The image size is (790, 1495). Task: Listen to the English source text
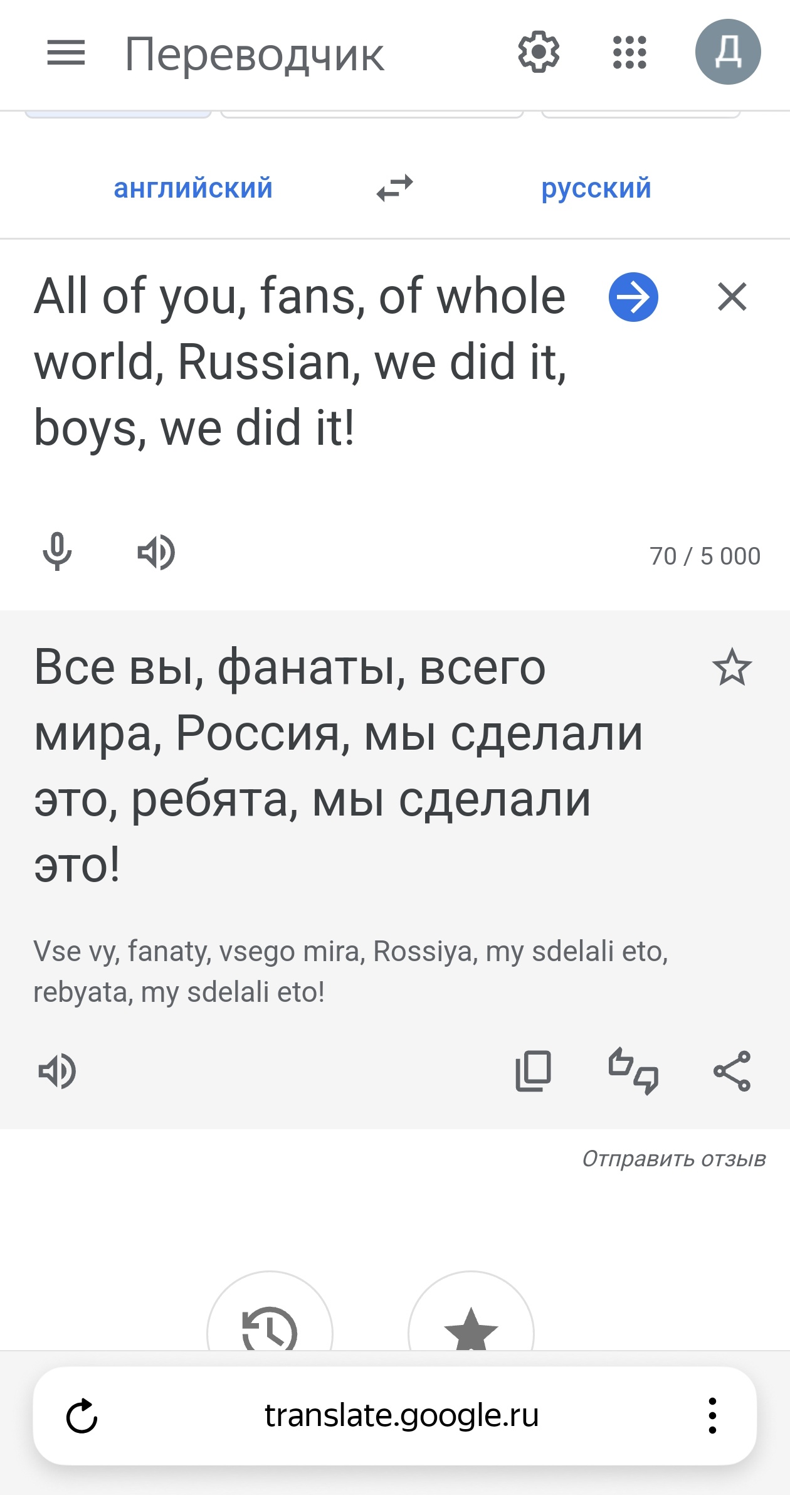[x=156, y=553]
